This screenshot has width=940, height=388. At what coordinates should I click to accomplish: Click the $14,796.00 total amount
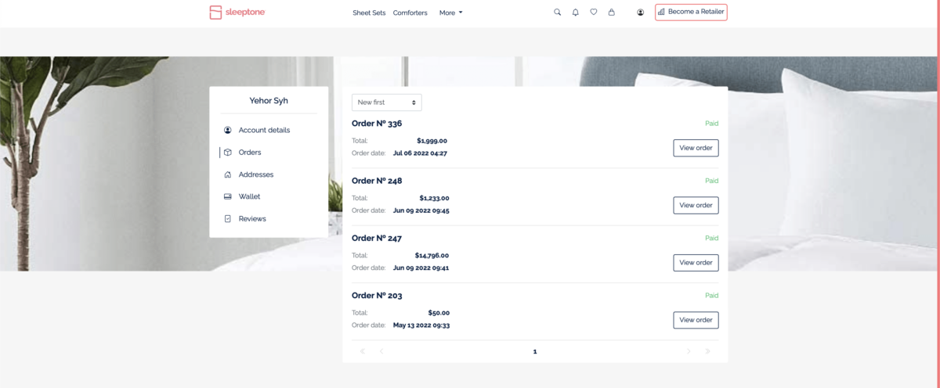(432, 255)
